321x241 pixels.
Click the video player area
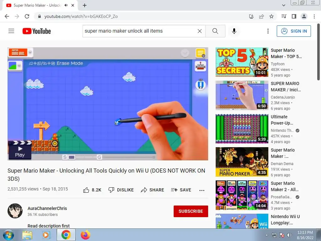point(108,104)
